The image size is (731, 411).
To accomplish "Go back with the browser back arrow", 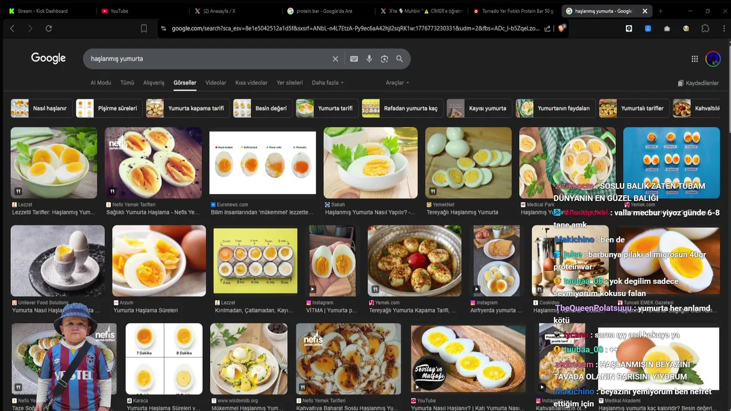I will pyautogui.click(x=13, y=29).
